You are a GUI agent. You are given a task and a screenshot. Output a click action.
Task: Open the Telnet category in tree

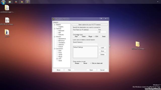coord(60,55)
